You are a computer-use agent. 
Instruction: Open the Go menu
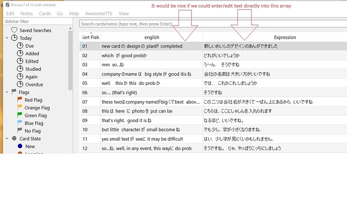(x=60, y=14)
